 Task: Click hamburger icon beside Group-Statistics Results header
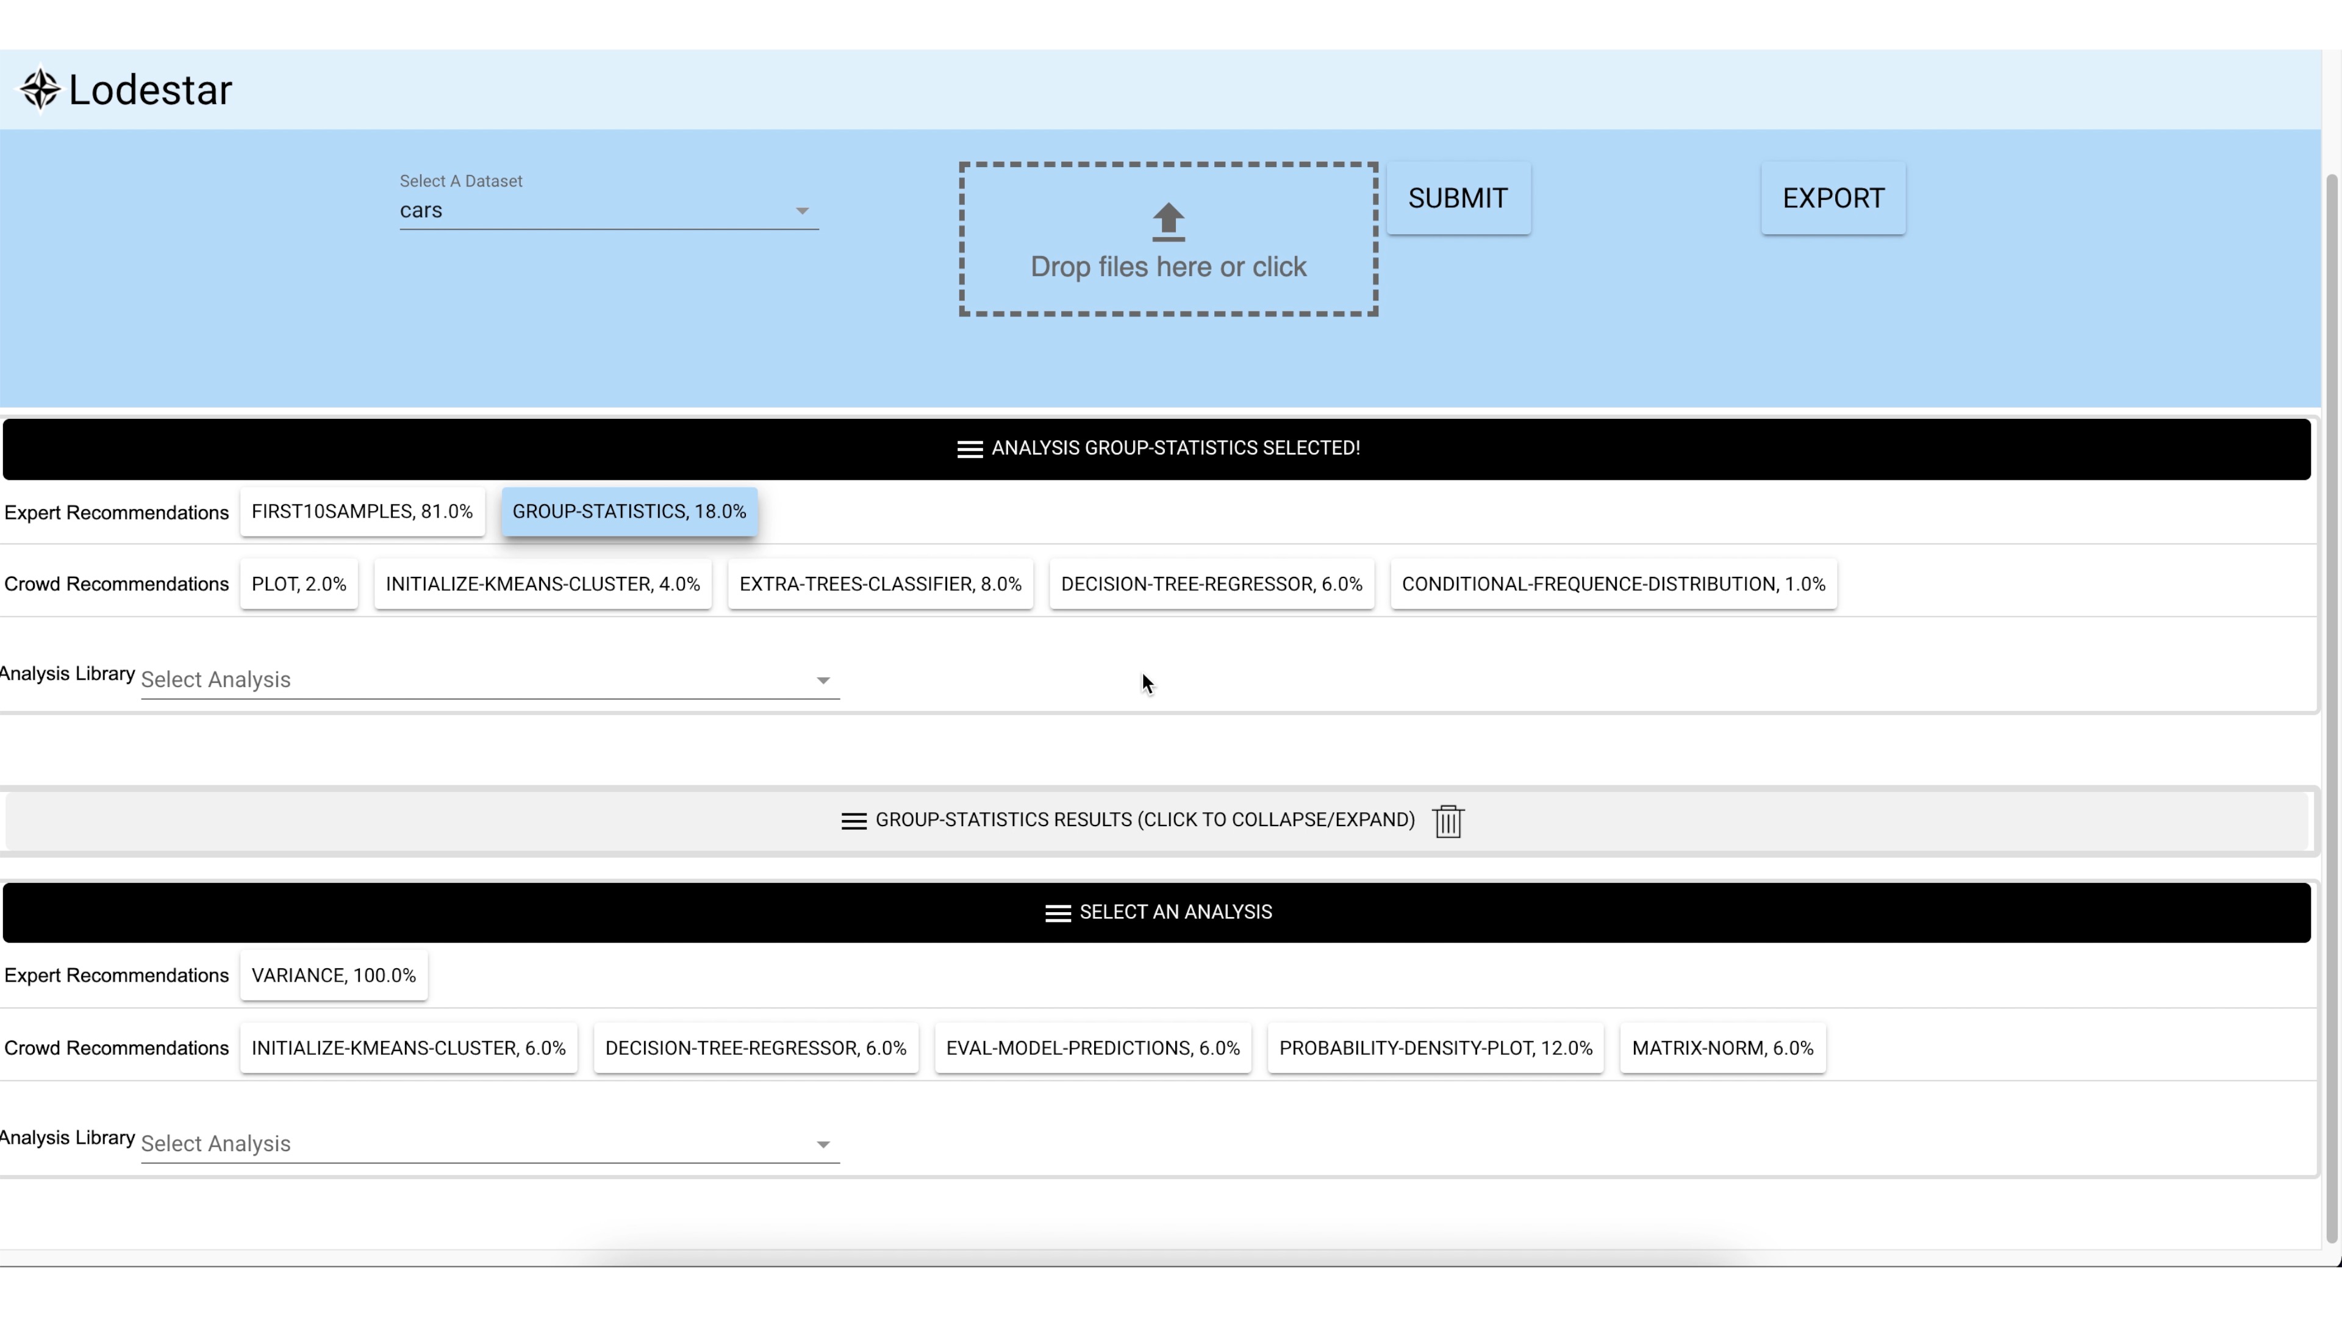854,821
